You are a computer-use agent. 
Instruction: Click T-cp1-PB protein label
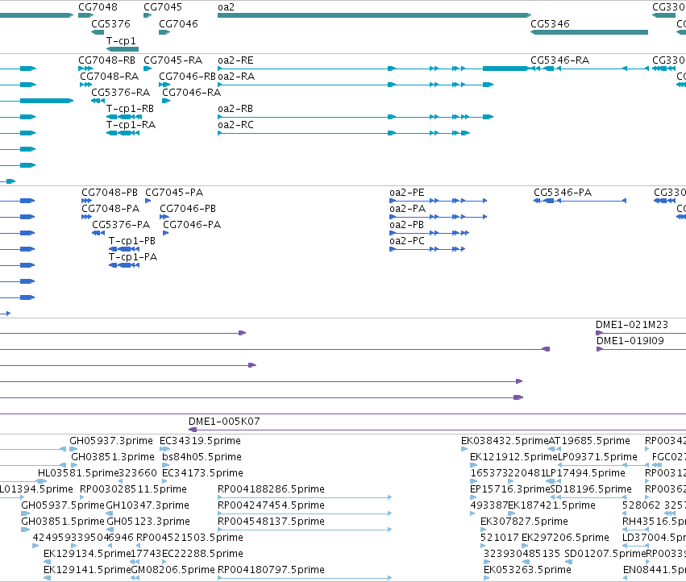131,241
